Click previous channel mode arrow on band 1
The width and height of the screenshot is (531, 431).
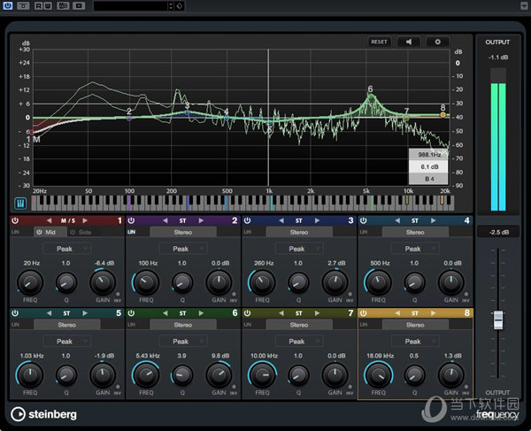point(50,220)
